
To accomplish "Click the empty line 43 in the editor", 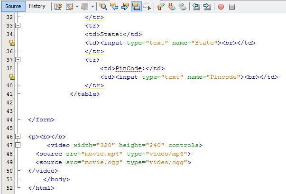I will tap(153, 111).
